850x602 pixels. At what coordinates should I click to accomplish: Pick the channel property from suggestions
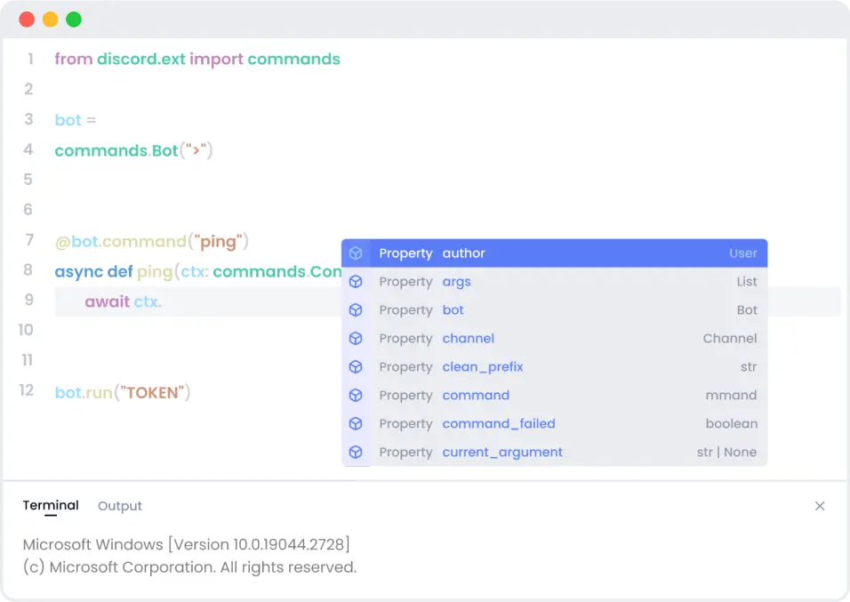468,339
